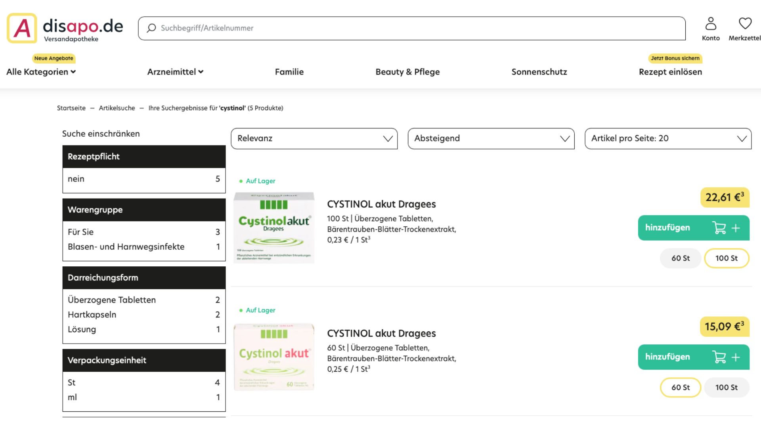Image resolution: width=761 pixels, height=428 pixels.
Task: Open Alle Kategorien menu
Action: [41, 72]
